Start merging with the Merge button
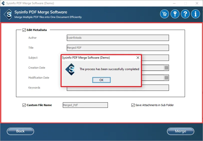Screen dimensions: 203x141 tap(180, 131)
